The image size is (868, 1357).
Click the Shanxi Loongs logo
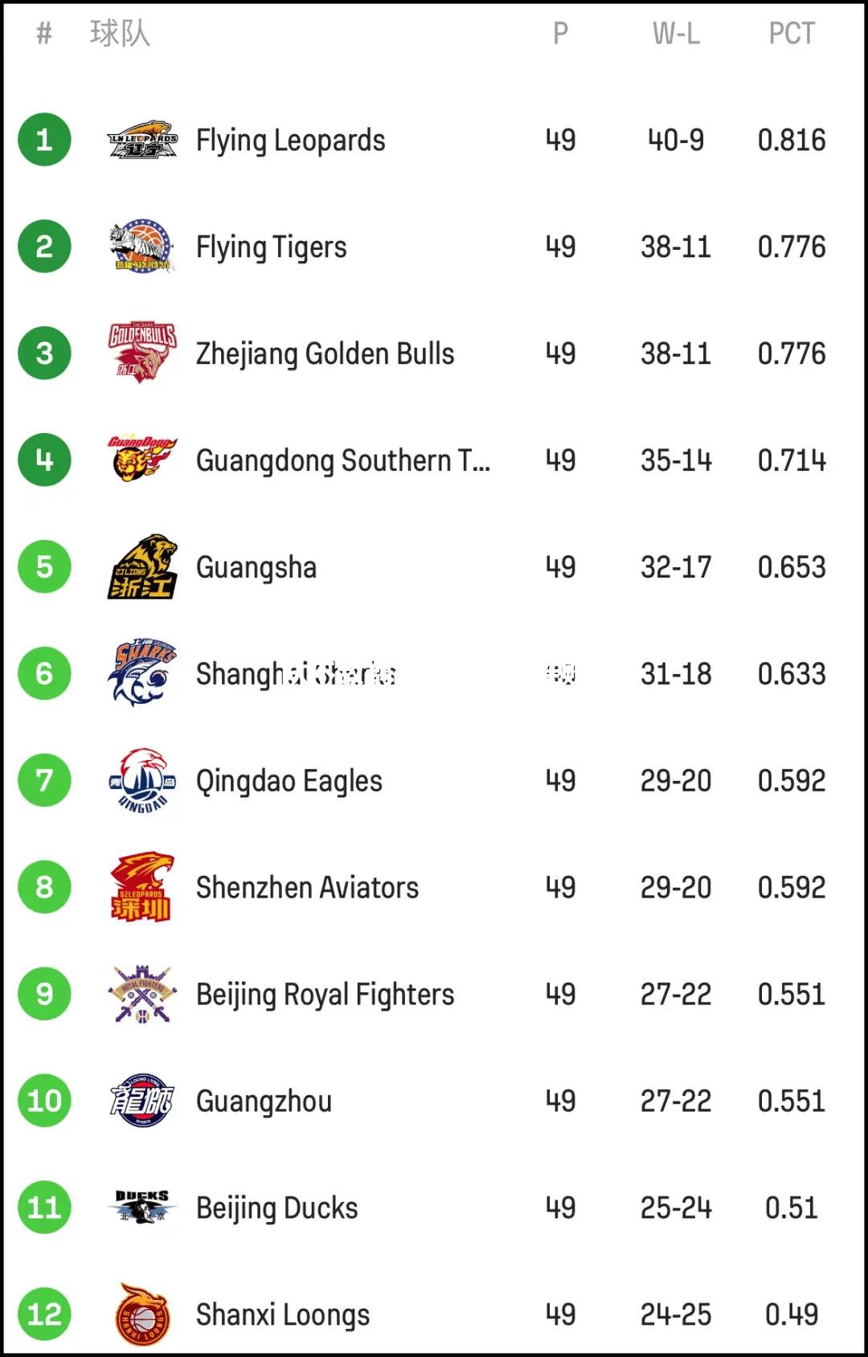click(142, 1314)
